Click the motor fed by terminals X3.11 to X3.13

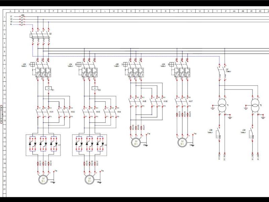tap(43, 180)
